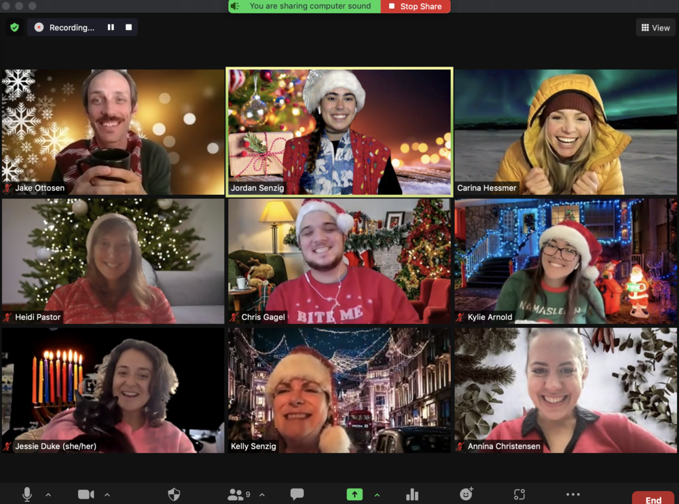Image resolution: width=679 pixels, height=504 pixels.
Task: Open the Chat bubble icon
Action: point(297,494)
